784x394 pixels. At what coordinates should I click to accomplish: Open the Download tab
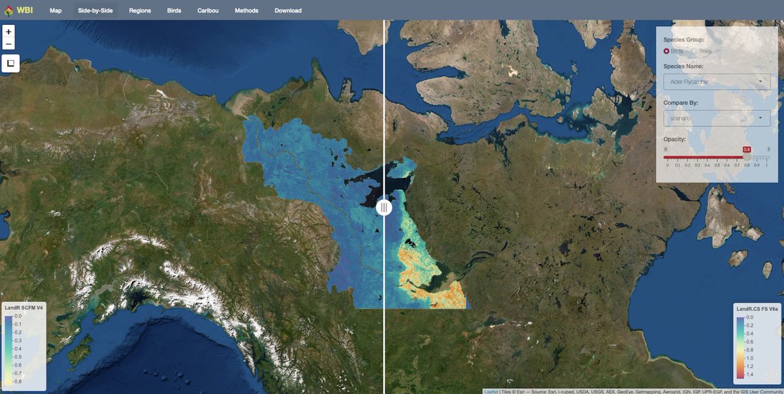(288, 10)
